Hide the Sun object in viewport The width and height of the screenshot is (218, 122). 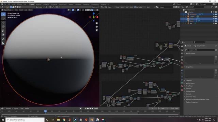214,23
